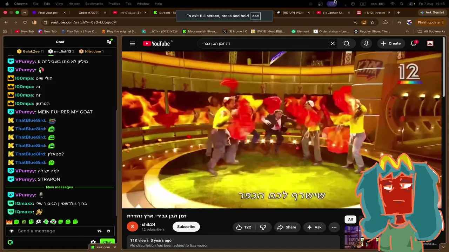This screenshot has height=252, width=449.
Task: Open the Profiles menu
Action: [114, 4]
